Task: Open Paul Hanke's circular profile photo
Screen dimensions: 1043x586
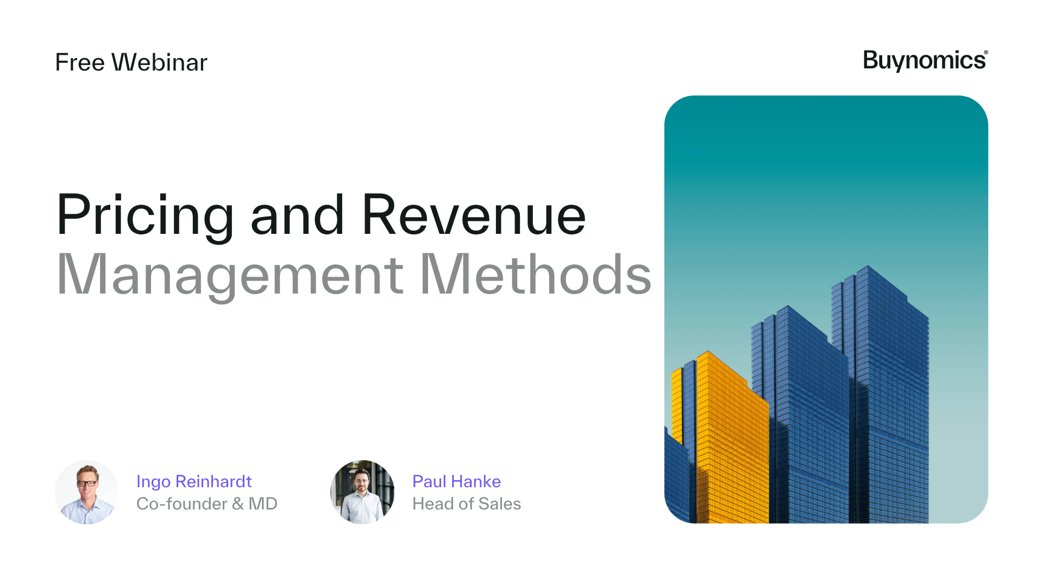Action: pos(362,492)
